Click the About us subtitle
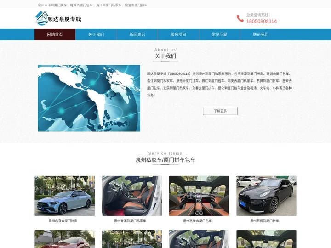This screenshot has width=331, height=248. [165, 50]
